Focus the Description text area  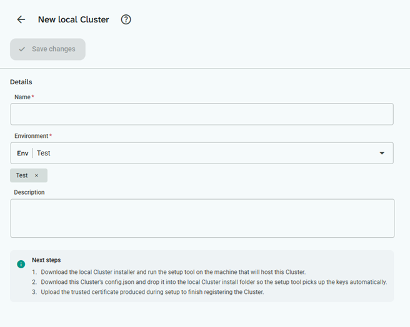tap(202, 218)
